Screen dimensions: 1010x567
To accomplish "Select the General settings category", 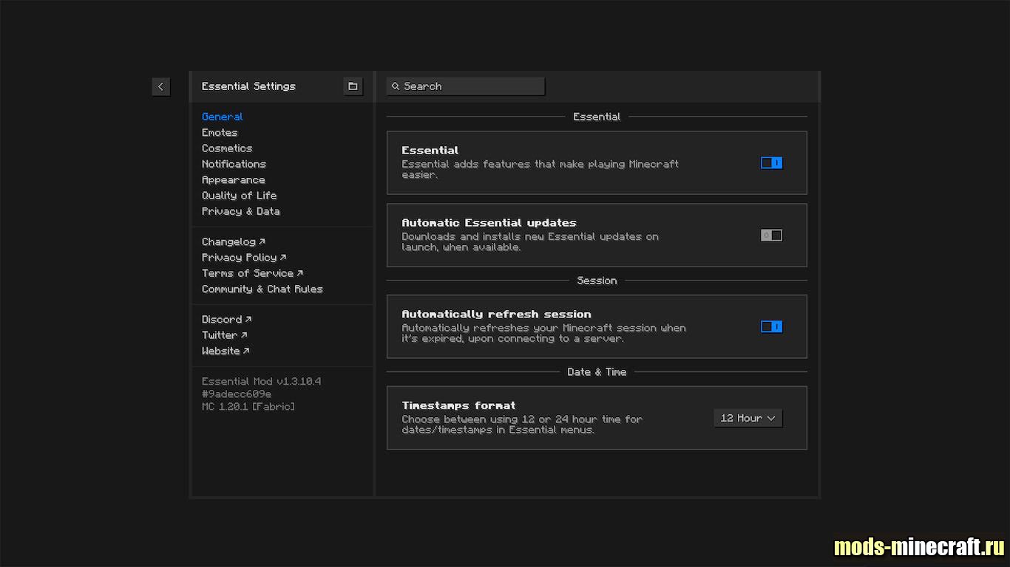I will 223,117.
